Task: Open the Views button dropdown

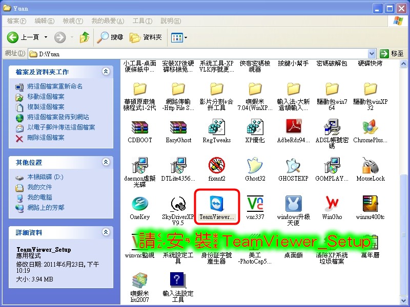Action: tap(186, 37)
